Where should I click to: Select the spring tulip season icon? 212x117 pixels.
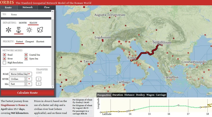[19, 30]
